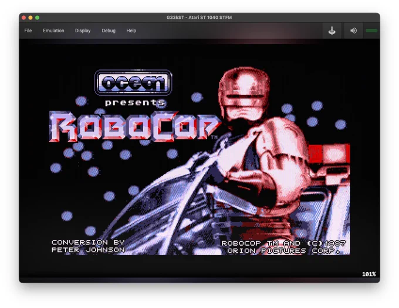Viewport: 399px width, 308px height.
Task: Mute sound with the speaker icon
Action: [353, 31]
